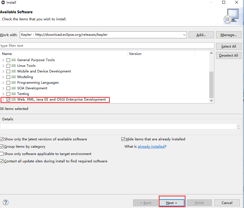Toggle Contact all update sites during install
244x208 pixels.
click(x=2, y=161)
